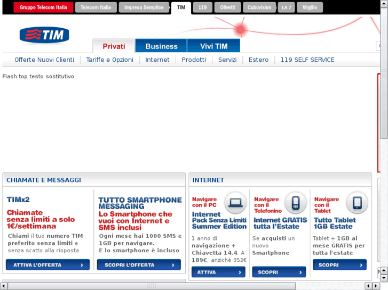
Task: Switch to the Vivi TIM tab
Action: click(214, 46)
